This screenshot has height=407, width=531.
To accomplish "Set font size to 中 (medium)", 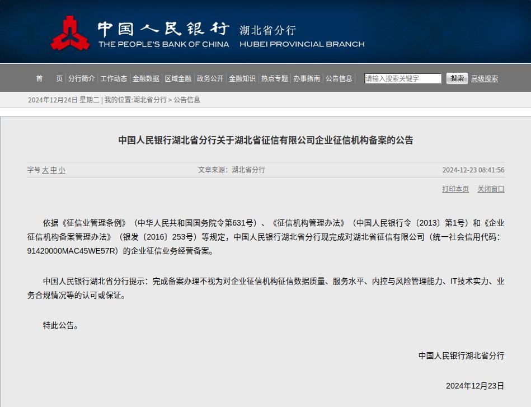I will (54, 170).
